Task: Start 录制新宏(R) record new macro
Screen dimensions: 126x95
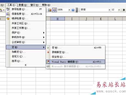Action: coord(76,52)
